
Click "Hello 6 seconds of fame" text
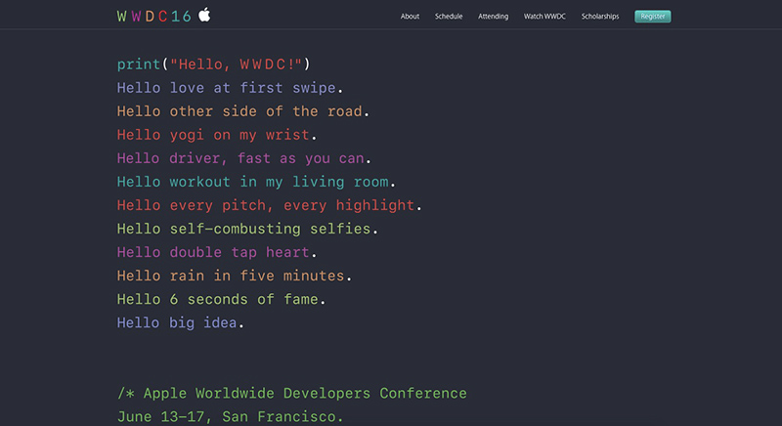click(x=221, y=299)
